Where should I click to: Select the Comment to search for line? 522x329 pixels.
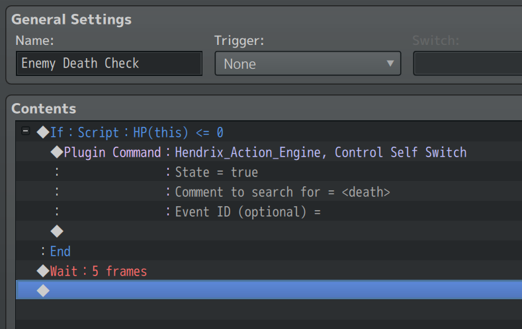pos(269,192)
